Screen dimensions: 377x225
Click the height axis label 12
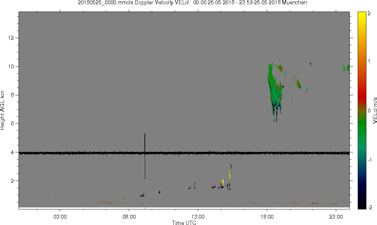11,38
